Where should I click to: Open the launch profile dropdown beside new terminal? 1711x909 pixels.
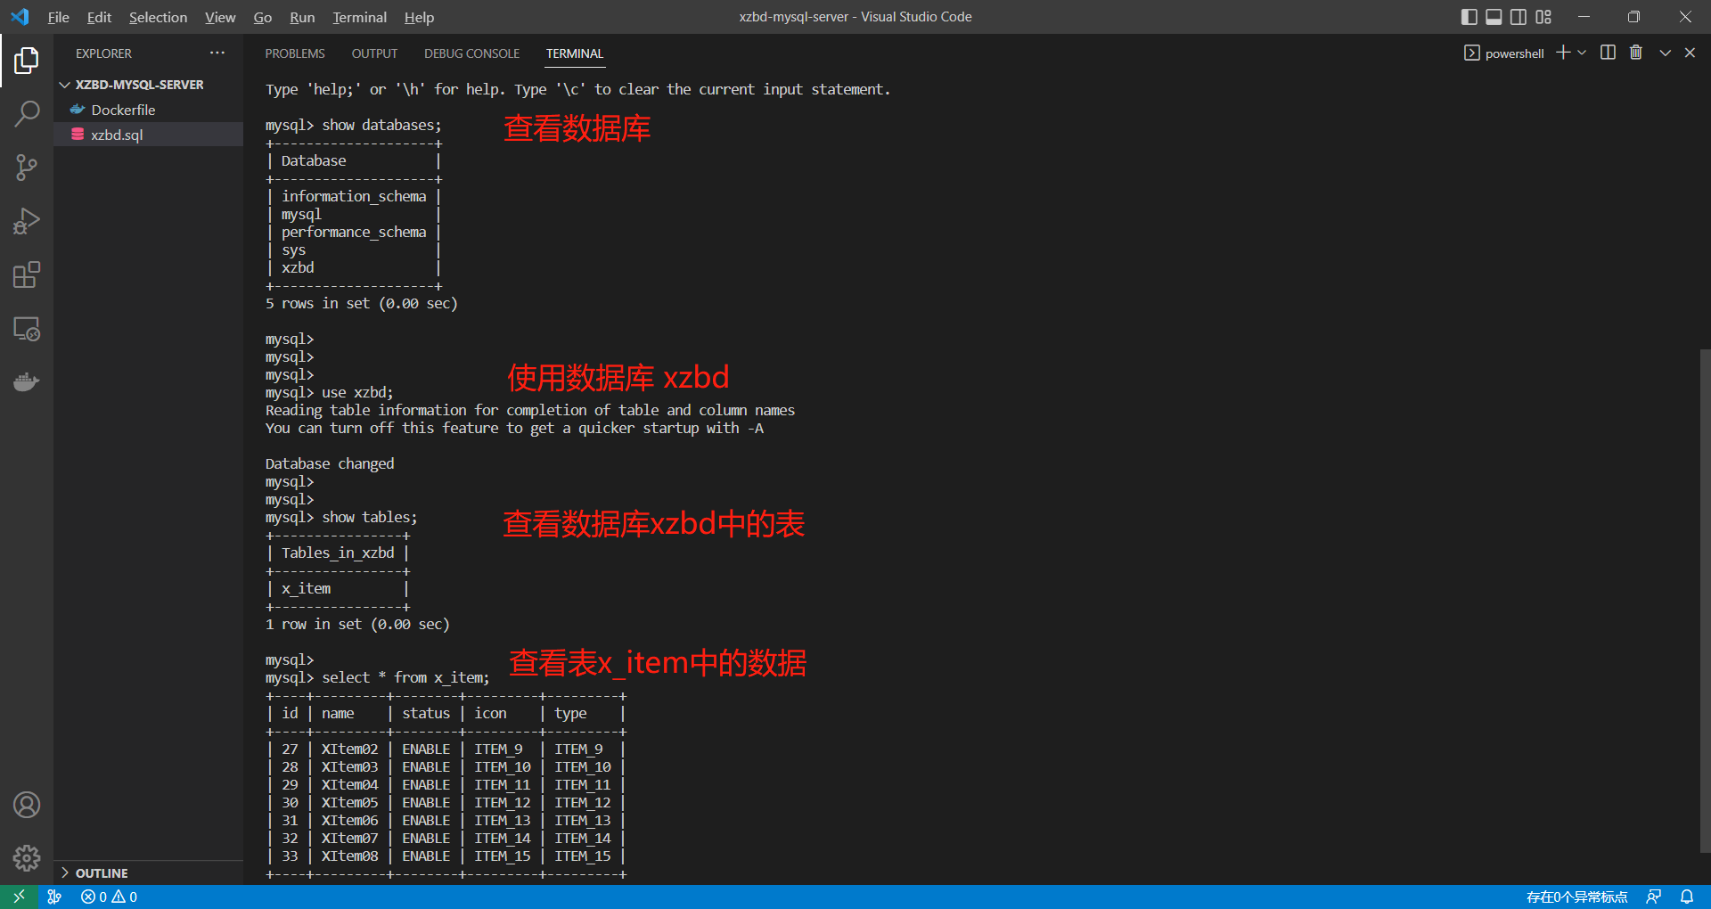point(1583,53)
